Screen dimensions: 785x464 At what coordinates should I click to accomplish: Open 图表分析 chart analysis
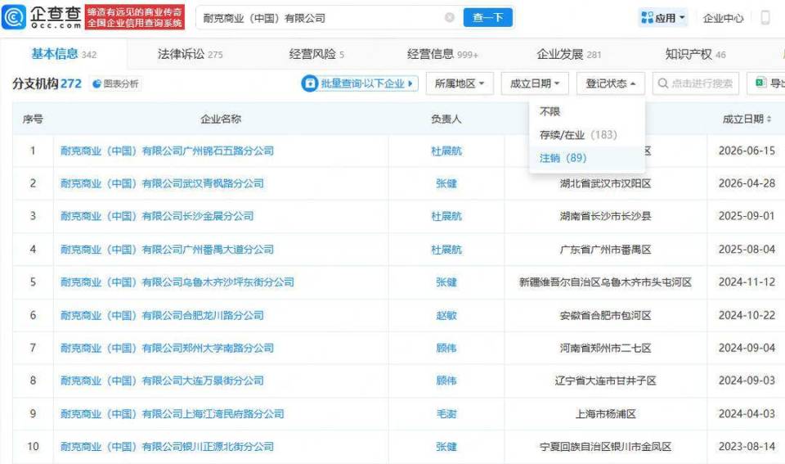click(115, 83)
